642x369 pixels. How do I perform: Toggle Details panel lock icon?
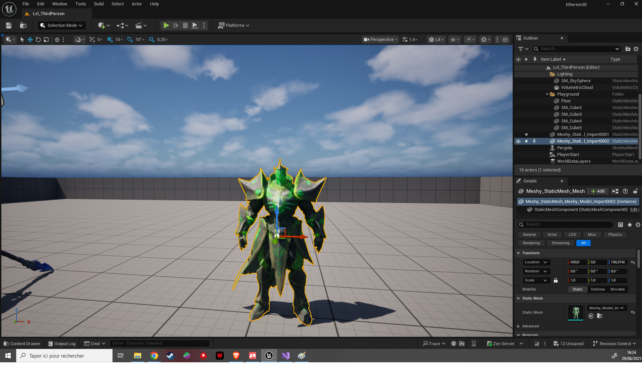[x=635, y=191]
